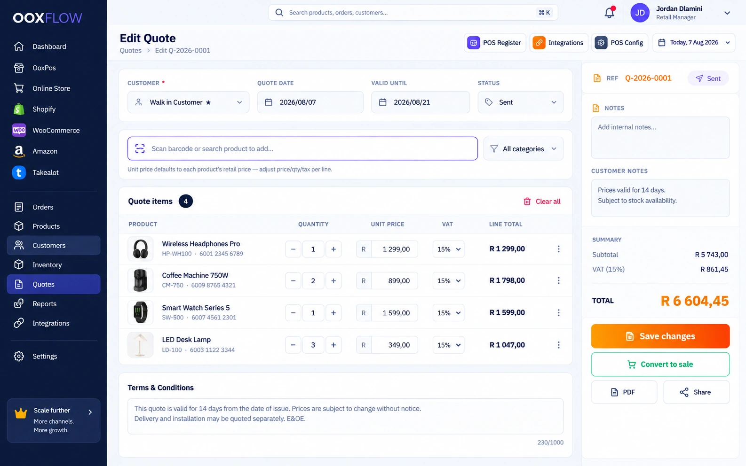Open Takealot channel in the sidebar
746x466 pixels.
pyautogui.click(x=54, y=172)
